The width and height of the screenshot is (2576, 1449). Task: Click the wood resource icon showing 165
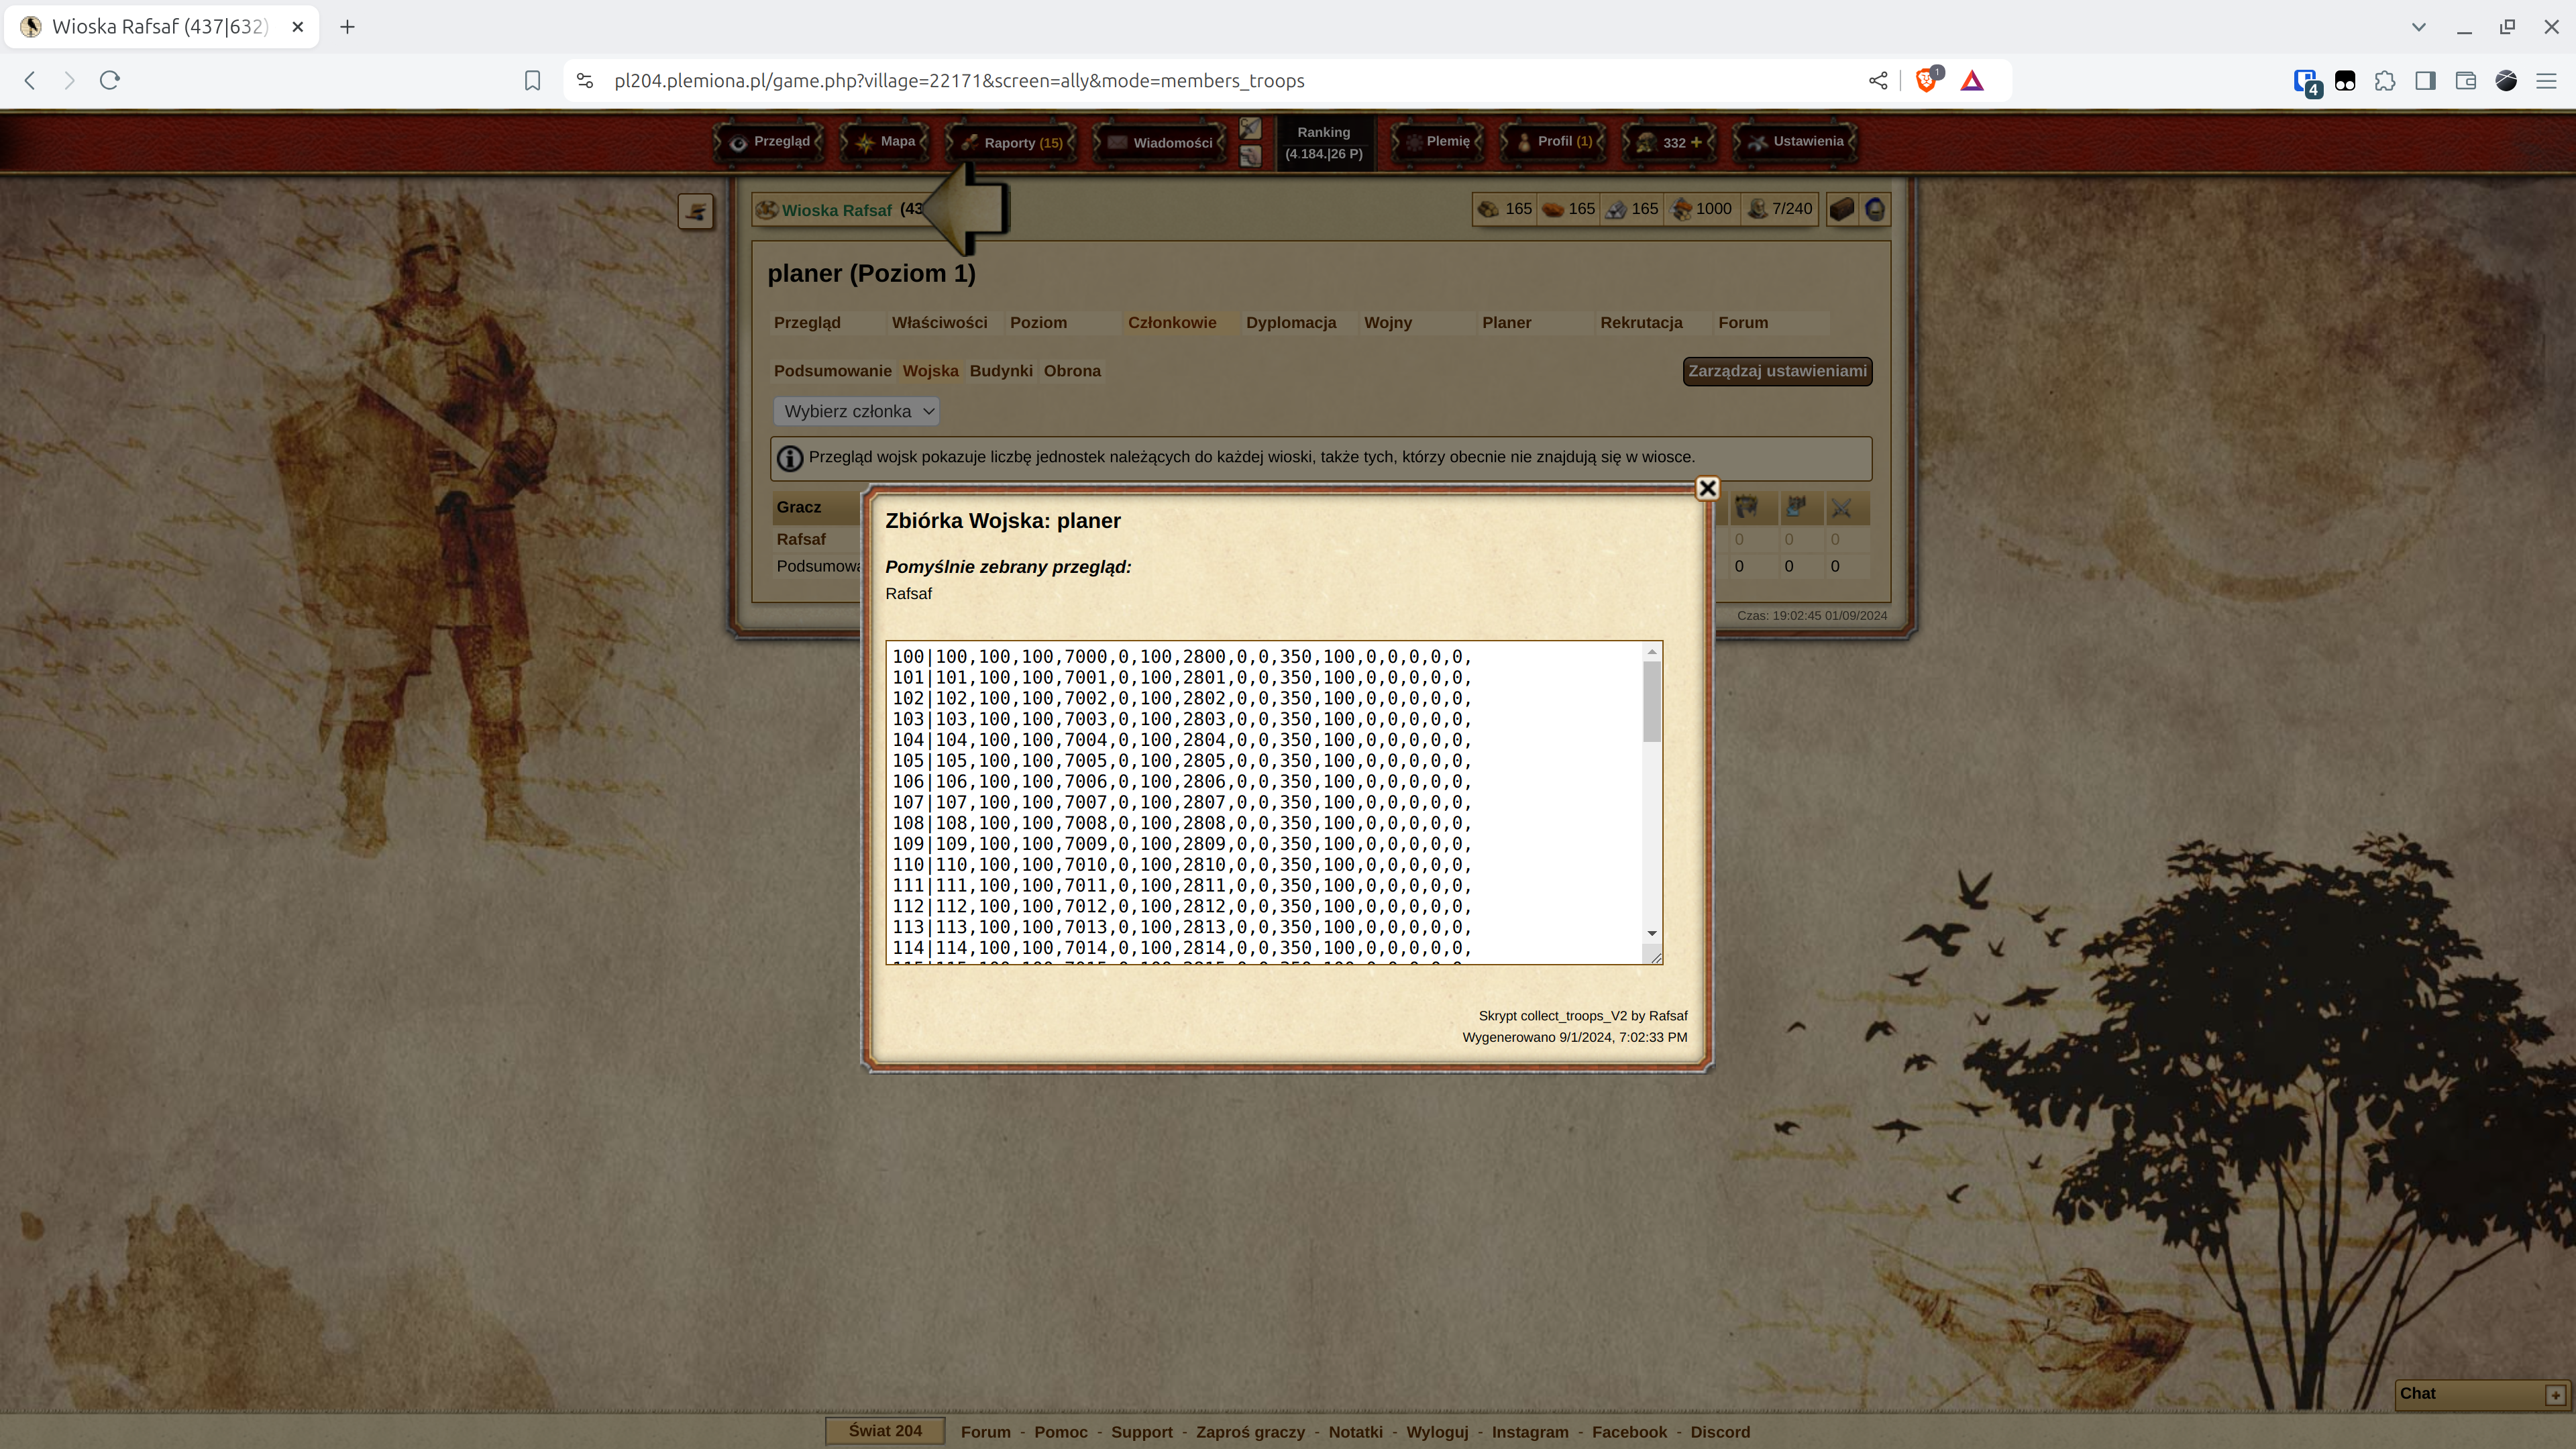(1489, 209)
